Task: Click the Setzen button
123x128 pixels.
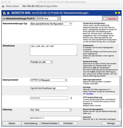Action: pyautogui.click(x=12, y=123)
